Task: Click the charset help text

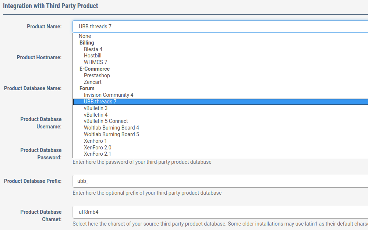Action: coord(220,224)
